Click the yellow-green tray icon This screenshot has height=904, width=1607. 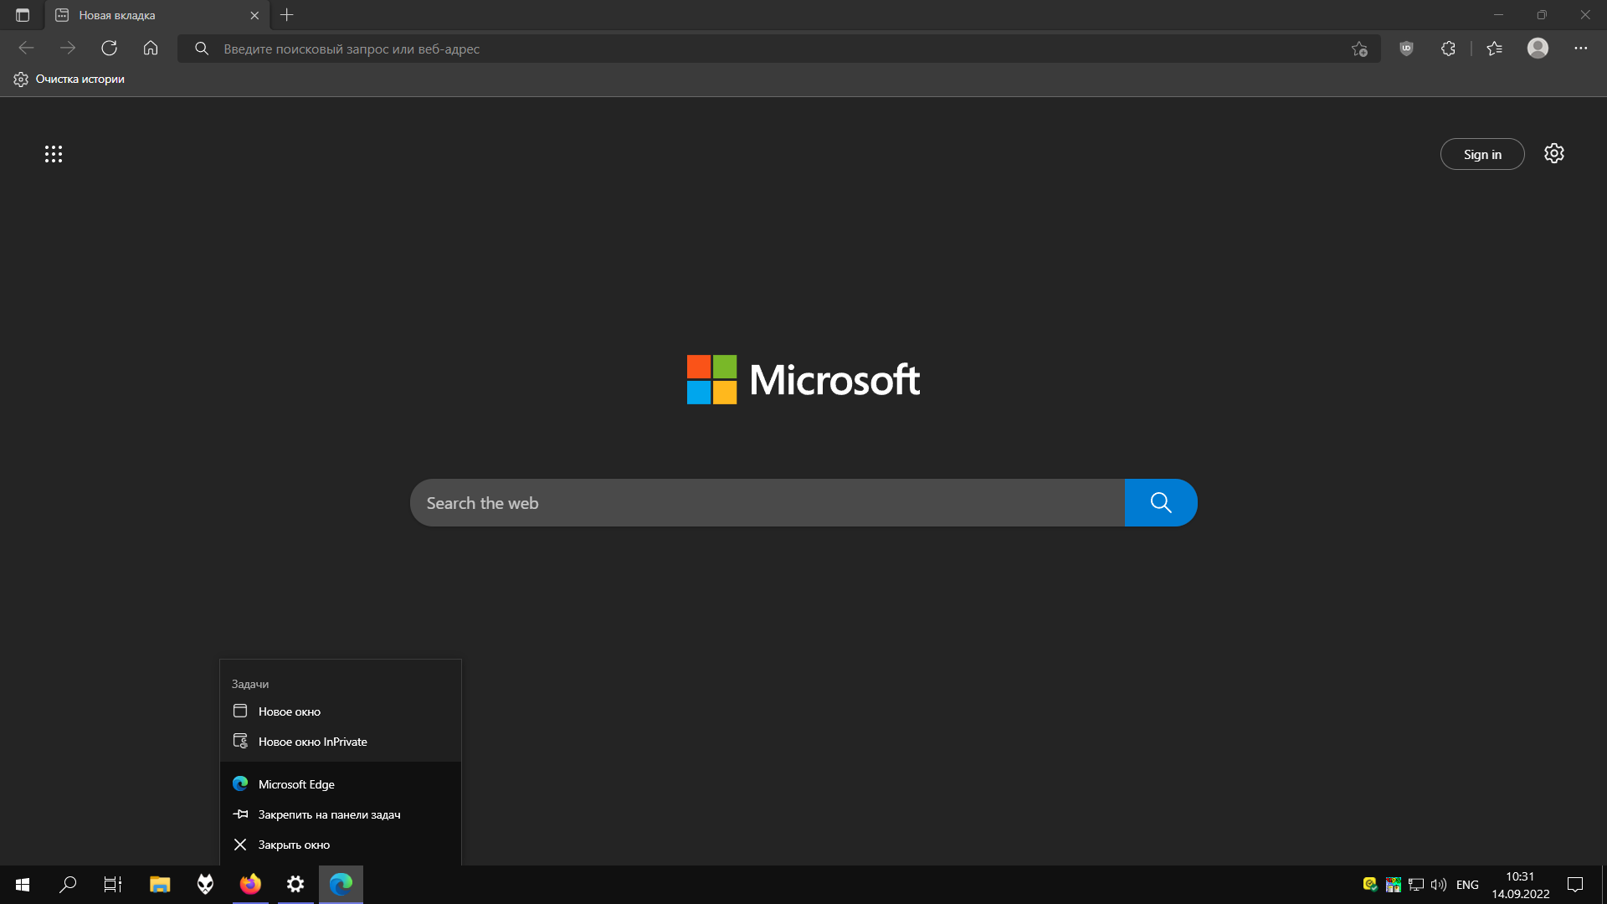pyautogui.click(x=1370, y=885)
